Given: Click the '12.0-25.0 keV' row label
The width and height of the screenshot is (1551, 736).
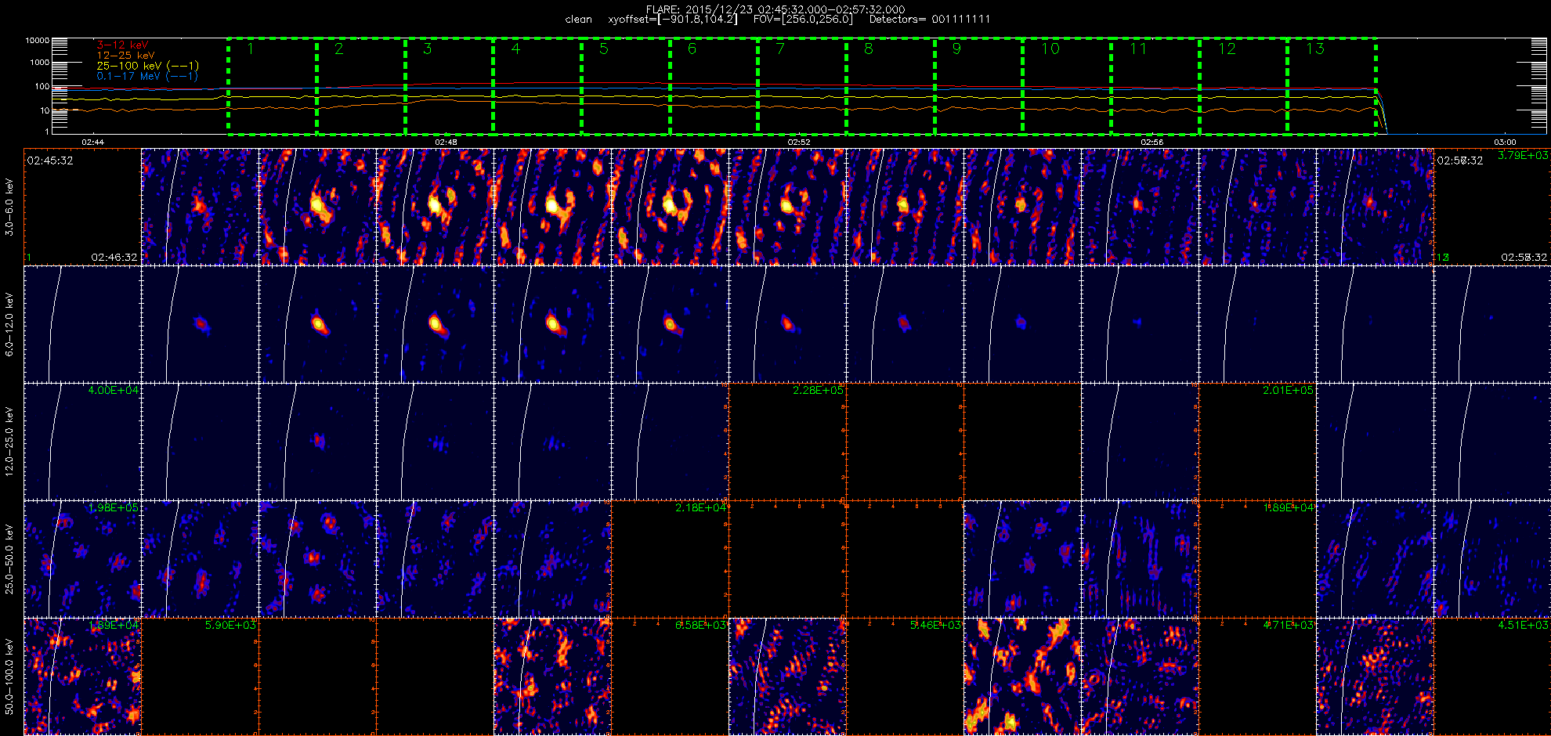Looking at the screenshot, I should coord(9,441).
